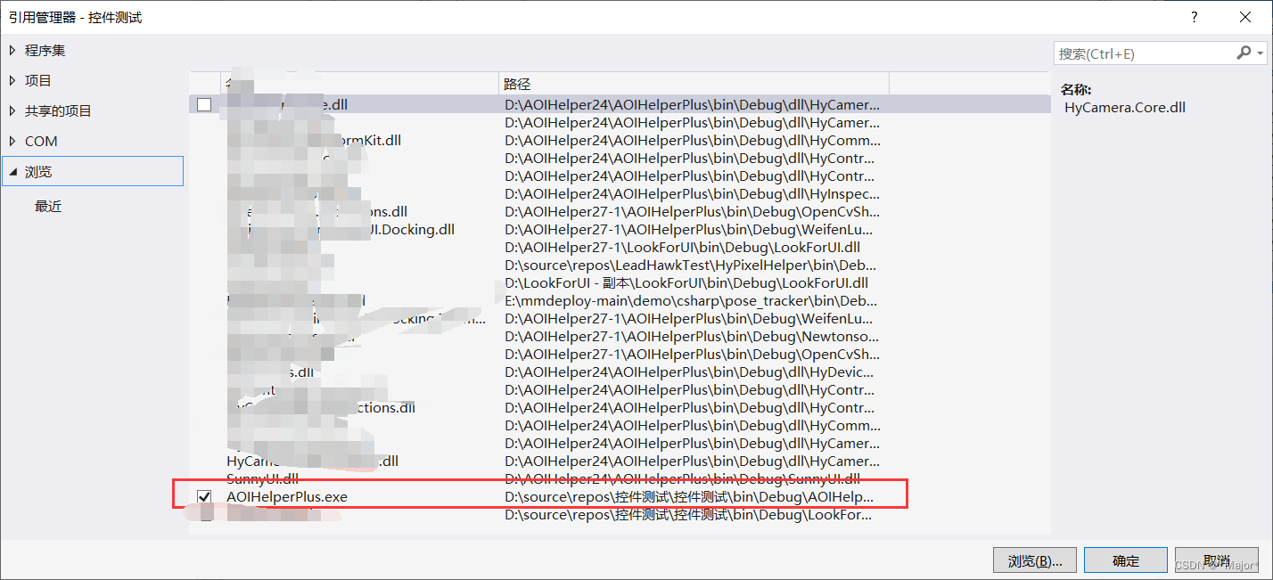
Task: Select the 共享的项目 category
Action: click(59, 110)
